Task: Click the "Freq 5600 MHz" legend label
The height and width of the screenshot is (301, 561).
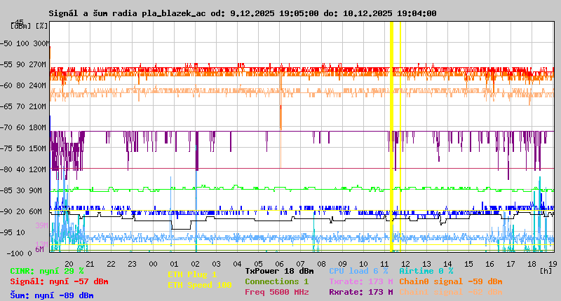Action: pos(277,292)
